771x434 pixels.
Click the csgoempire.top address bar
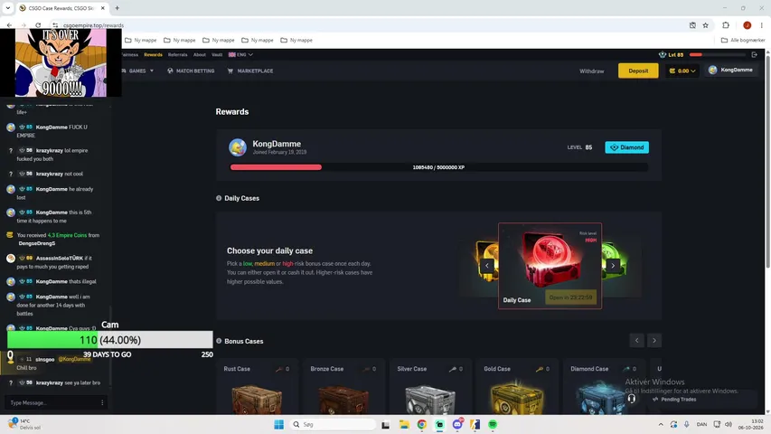click(93, 25)
